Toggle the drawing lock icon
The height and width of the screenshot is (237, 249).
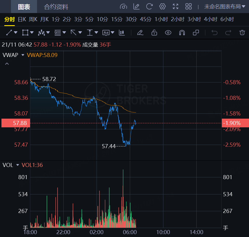pos(154,32)
